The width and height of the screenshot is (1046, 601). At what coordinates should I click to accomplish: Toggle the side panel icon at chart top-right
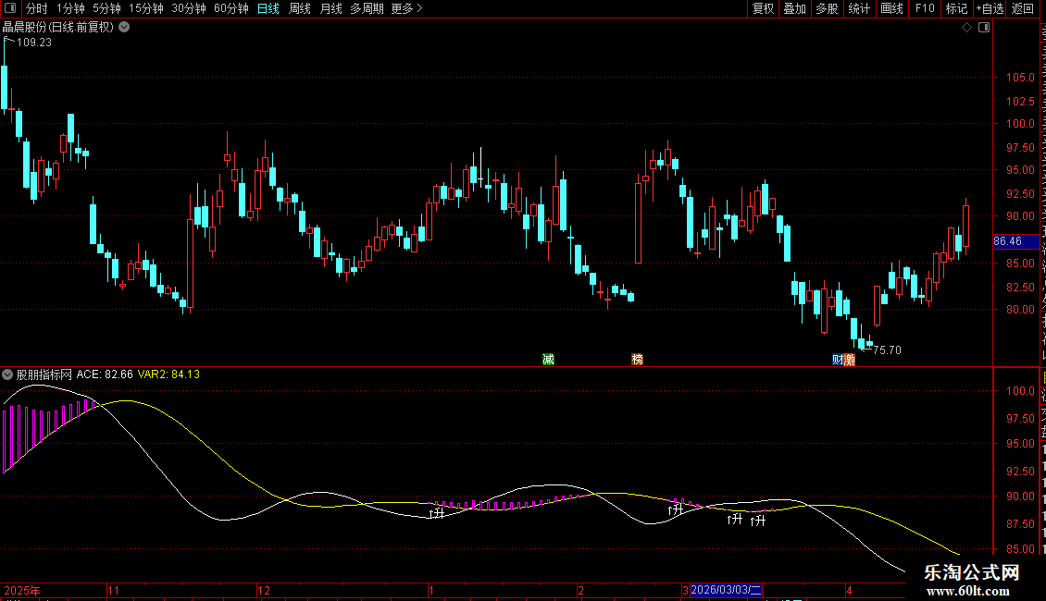(x=984, y=28)
